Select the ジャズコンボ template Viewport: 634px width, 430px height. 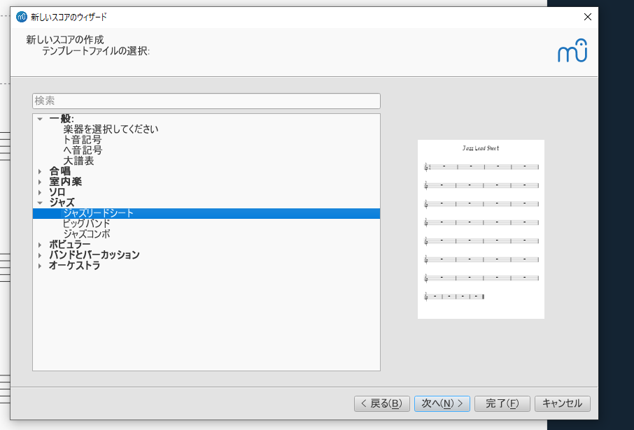(x=87, y=234)
